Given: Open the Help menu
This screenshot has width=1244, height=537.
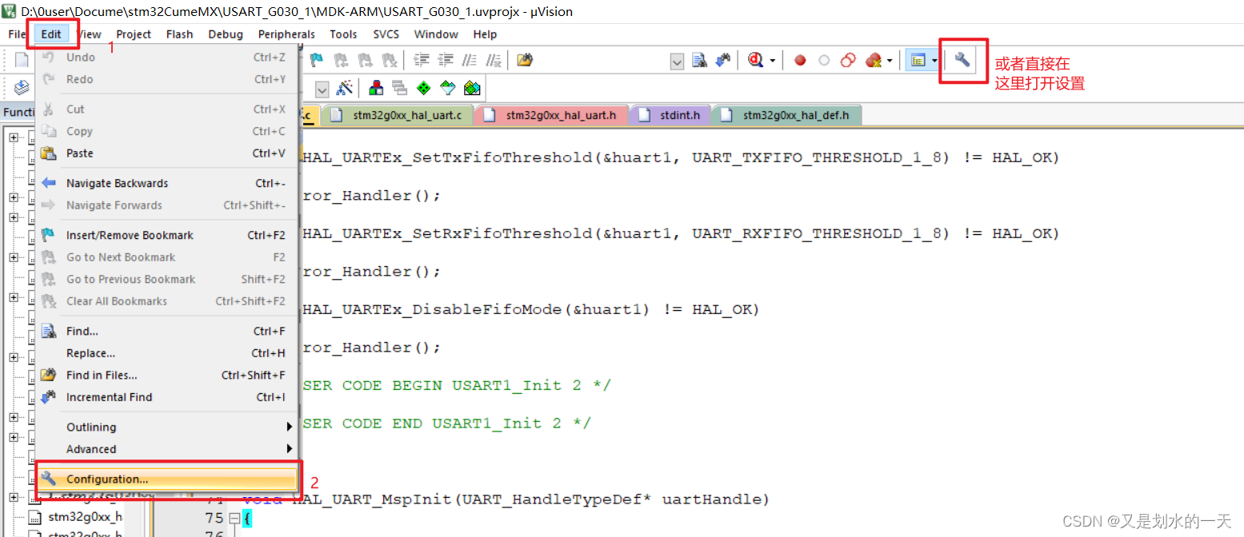Looking at the screenshot, I should tap(485, 34).
